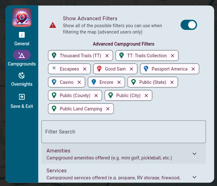Go to the Overnights tab
Viewport: 217px width, 186px height.
pyautogui.click(x=22, y=79)
